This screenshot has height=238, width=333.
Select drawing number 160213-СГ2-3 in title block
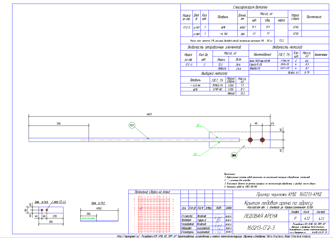[261, 228]
